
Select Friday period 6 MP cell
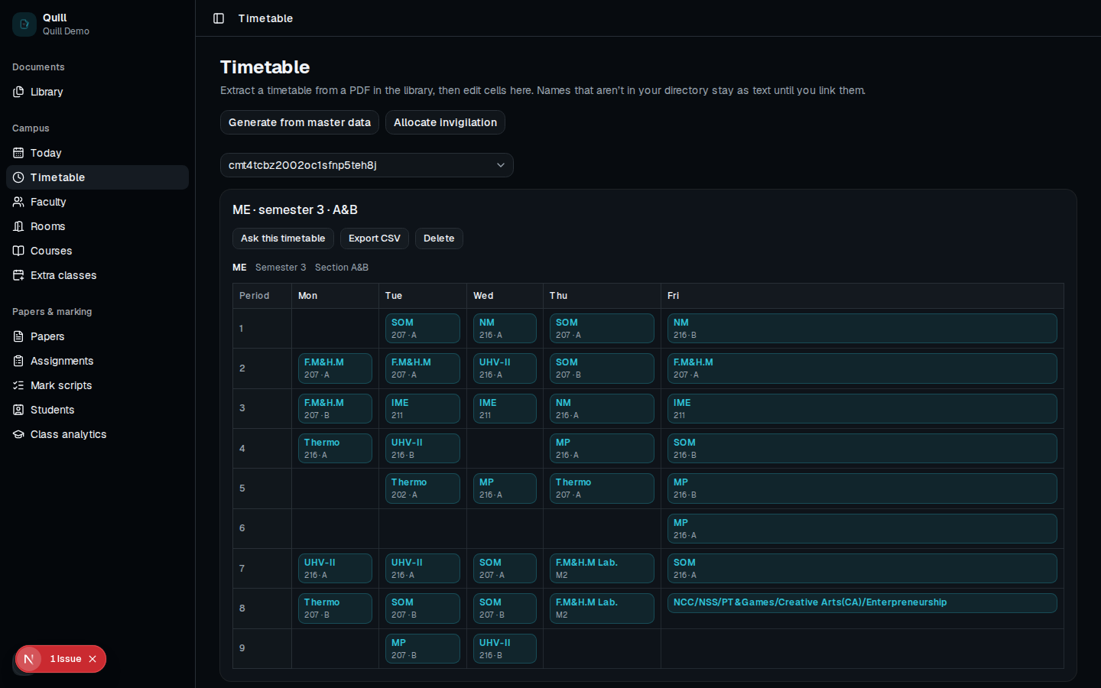[x=862, y=529]
